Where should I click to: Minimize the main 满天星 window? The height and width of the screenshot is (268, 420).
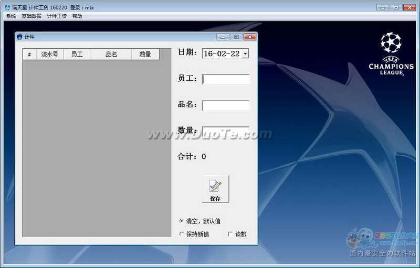tap(383, 7)
